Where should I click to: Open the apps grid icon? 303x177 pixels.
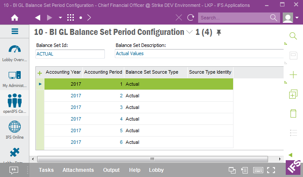(71, 18)
